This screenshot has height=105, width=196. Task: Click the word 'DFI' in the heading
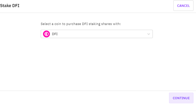tap(16, 6)
